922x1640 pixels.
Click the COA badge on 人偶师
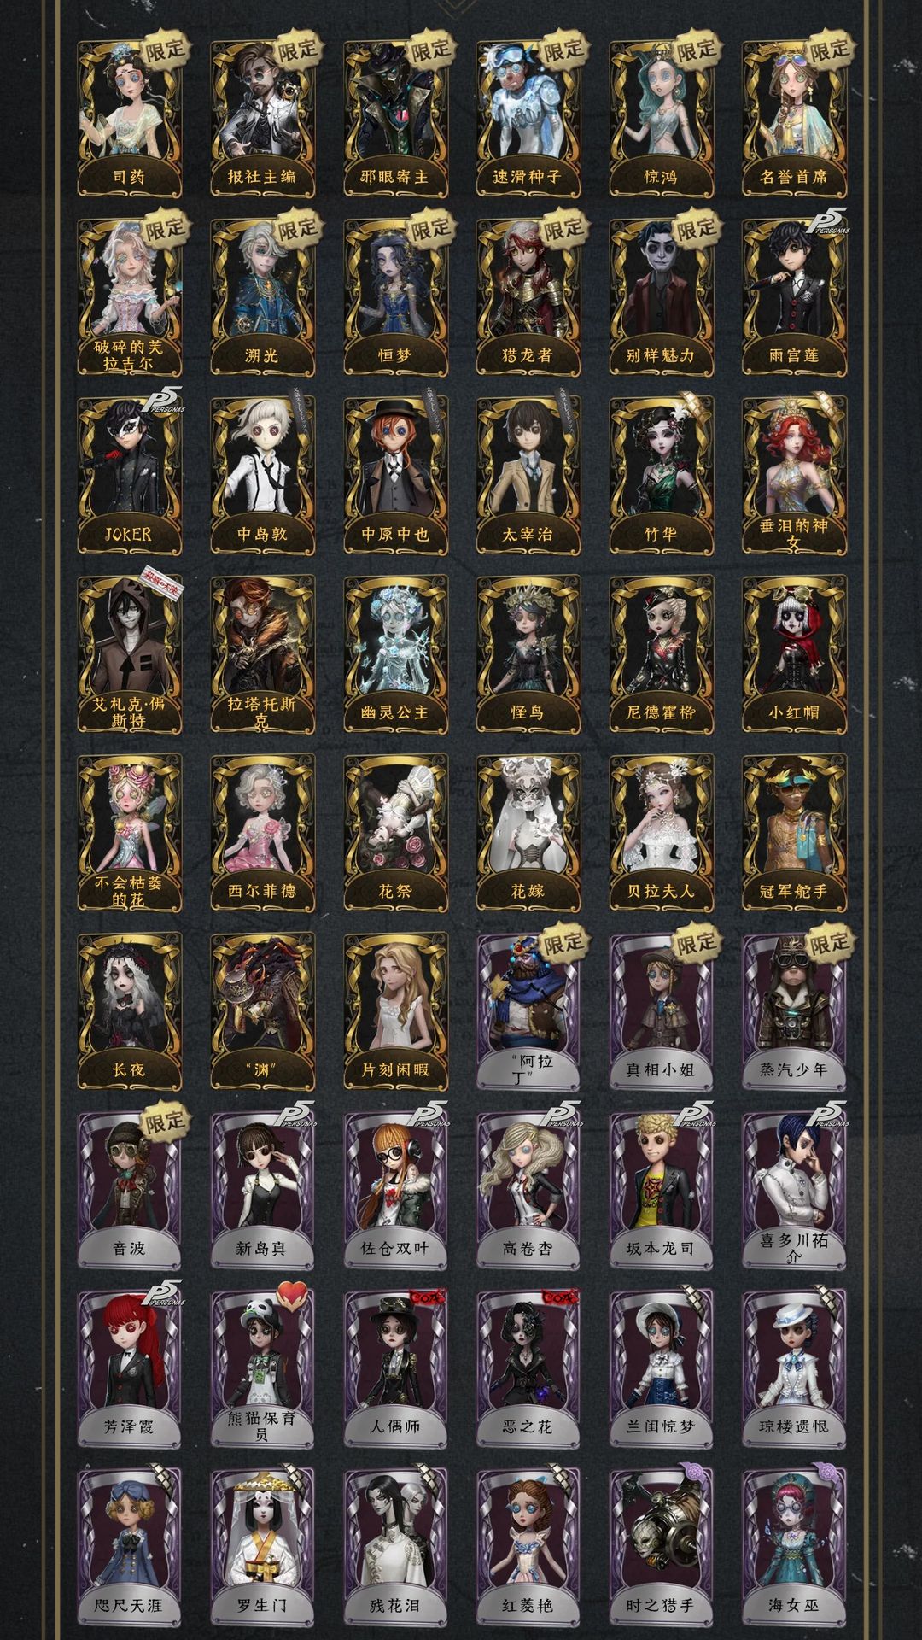point(429,1297)
